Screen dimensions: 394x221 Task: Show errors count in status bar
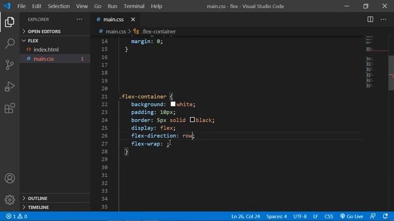tap(11, 216)
